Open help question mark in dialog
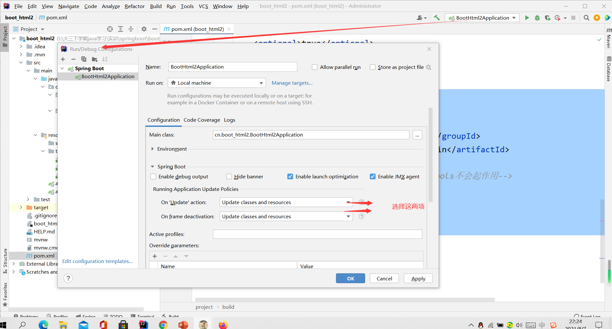This screenshot has height=329, width=612. pyautogui.click(x=68, y=278)
